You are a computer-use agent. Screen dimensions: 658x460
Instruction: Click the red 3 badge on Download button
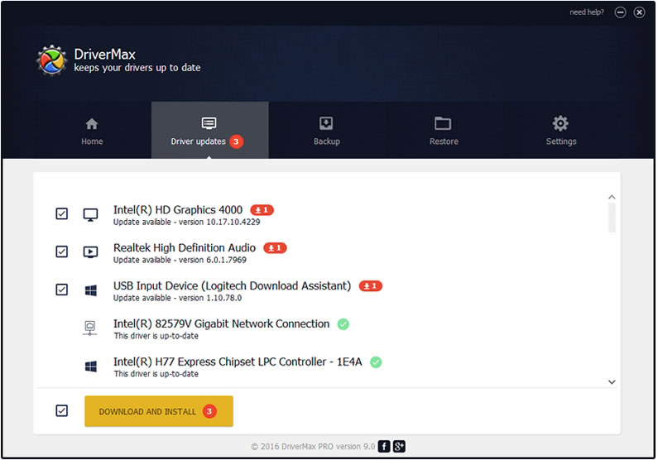coord(209,411)
